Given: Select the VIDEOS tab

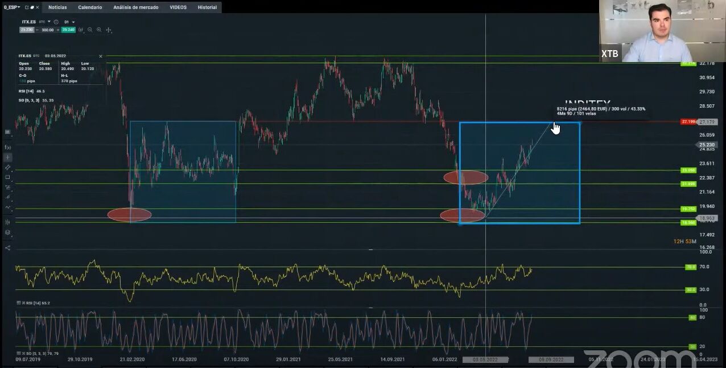Looking at the screenshot, I should point(178,7).
